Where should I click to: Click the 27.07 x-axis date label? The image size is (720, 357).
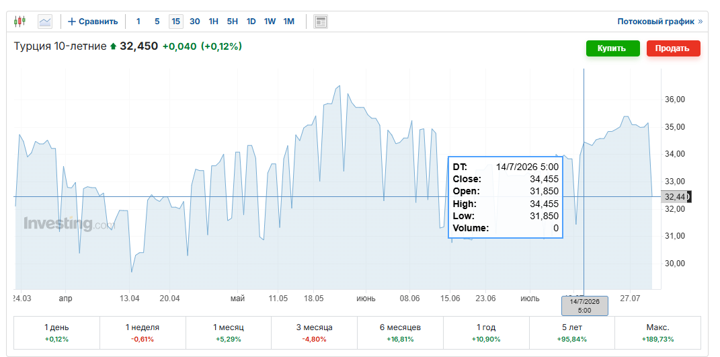pyautogui.click(x=630, y=299)
